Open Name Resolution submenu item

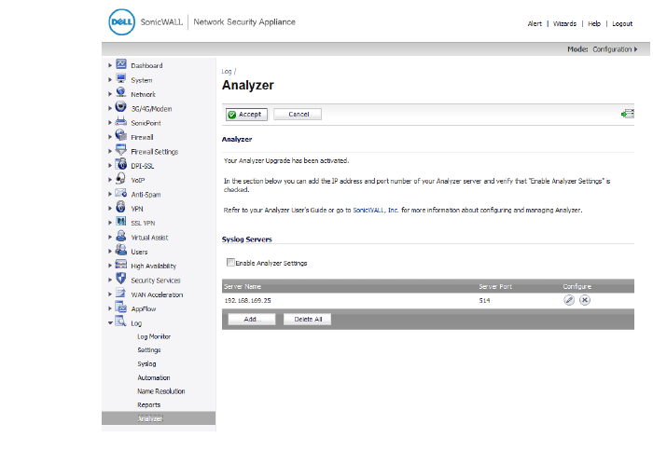pyautogui.click(x=160, y=391)
